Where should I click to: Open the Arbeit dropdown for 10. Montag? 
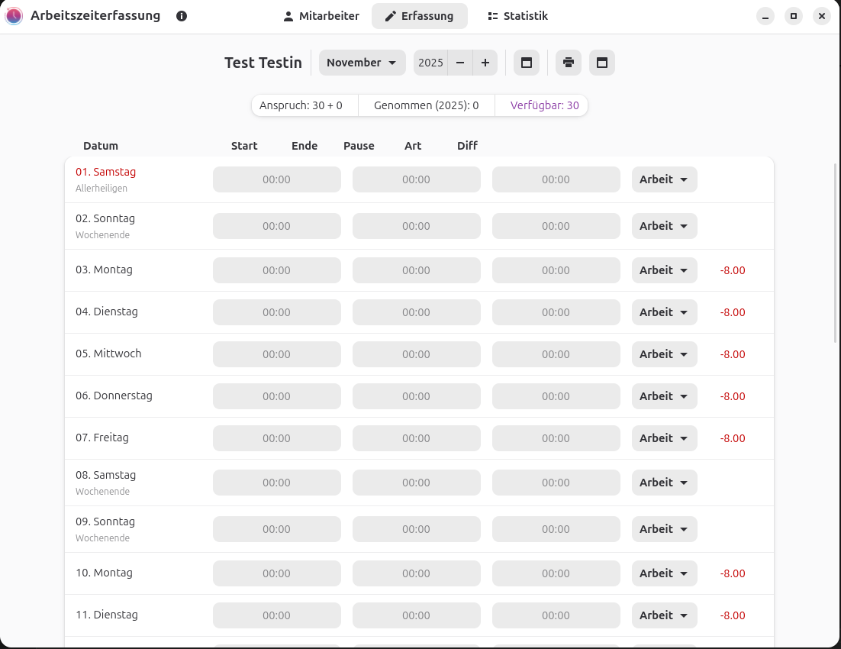664,573
